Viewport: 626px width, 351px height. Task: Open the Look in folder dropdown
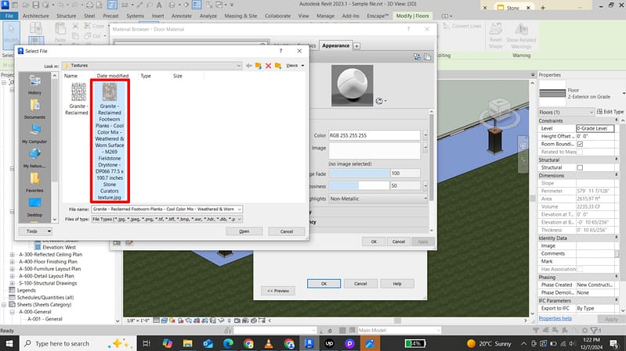coord(237,66)
